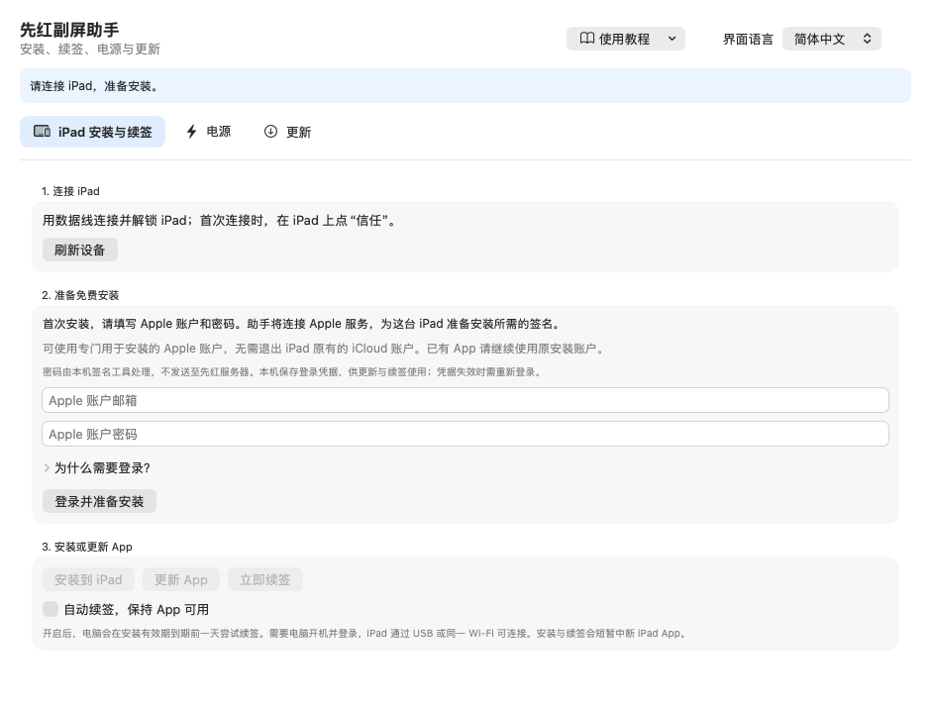Click the 更新 App button

pos(181,579)
